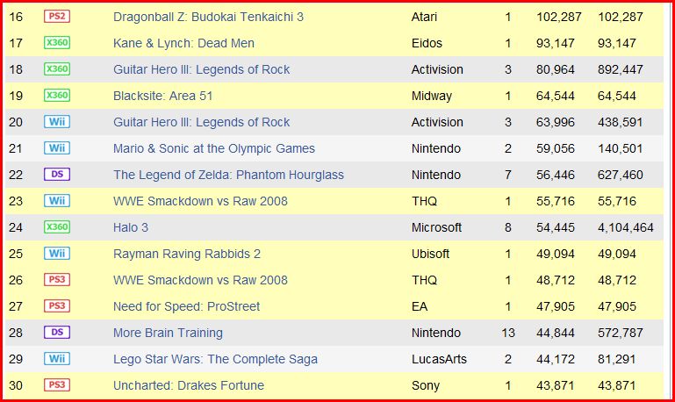This screenshot has width=675, height=402.
Task: Open Need for Speed: ProStreet link
Action: click(186, 306)
